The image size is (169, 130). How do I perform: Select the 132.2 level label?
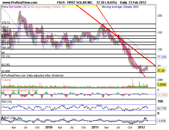5,37
